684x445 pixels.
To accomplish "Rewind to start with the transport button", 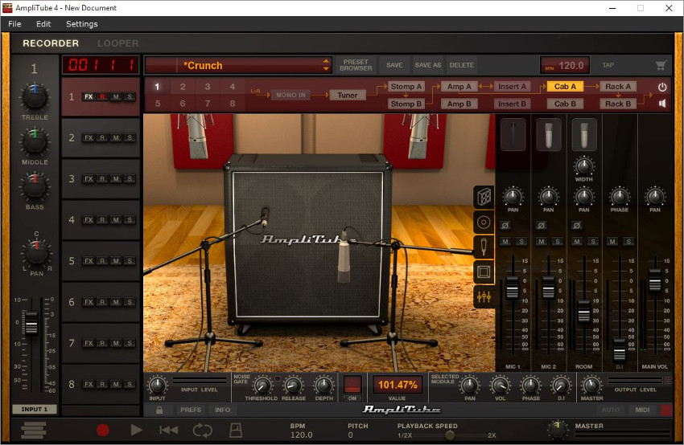I will coord(169,431).
